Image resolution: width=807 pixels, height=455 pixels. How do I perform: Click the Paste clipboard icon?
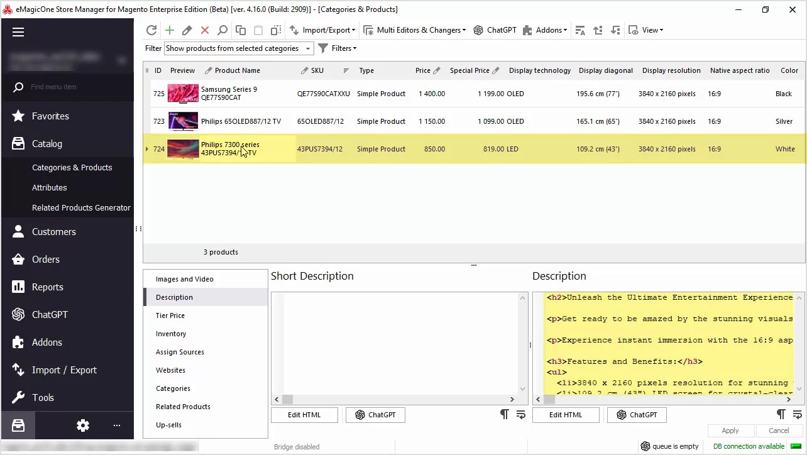pos(258,30)
